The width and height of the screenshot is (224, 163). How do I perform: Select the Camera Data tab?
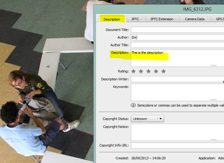(195, 19)
